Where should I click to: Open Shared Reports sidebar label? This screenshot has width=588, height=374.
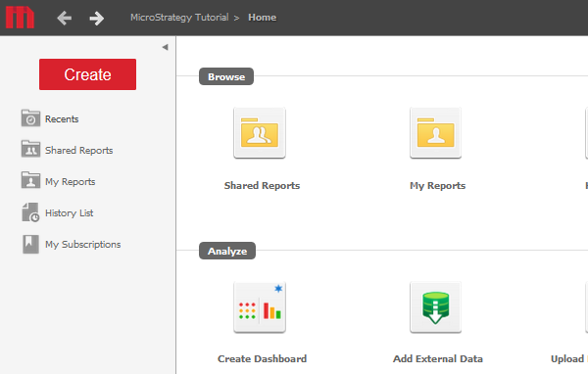pyautogui.click(x=78, y=150)
